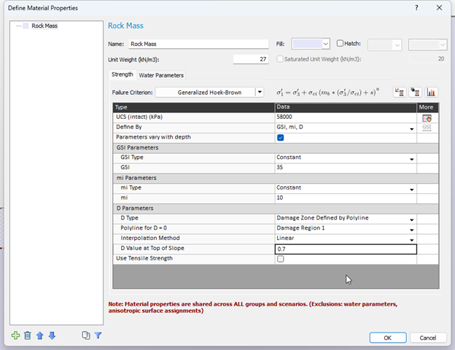455x350 pixels.
Task: Select the Strength tab
Action: pyautogui.click(x=122, y=75)
